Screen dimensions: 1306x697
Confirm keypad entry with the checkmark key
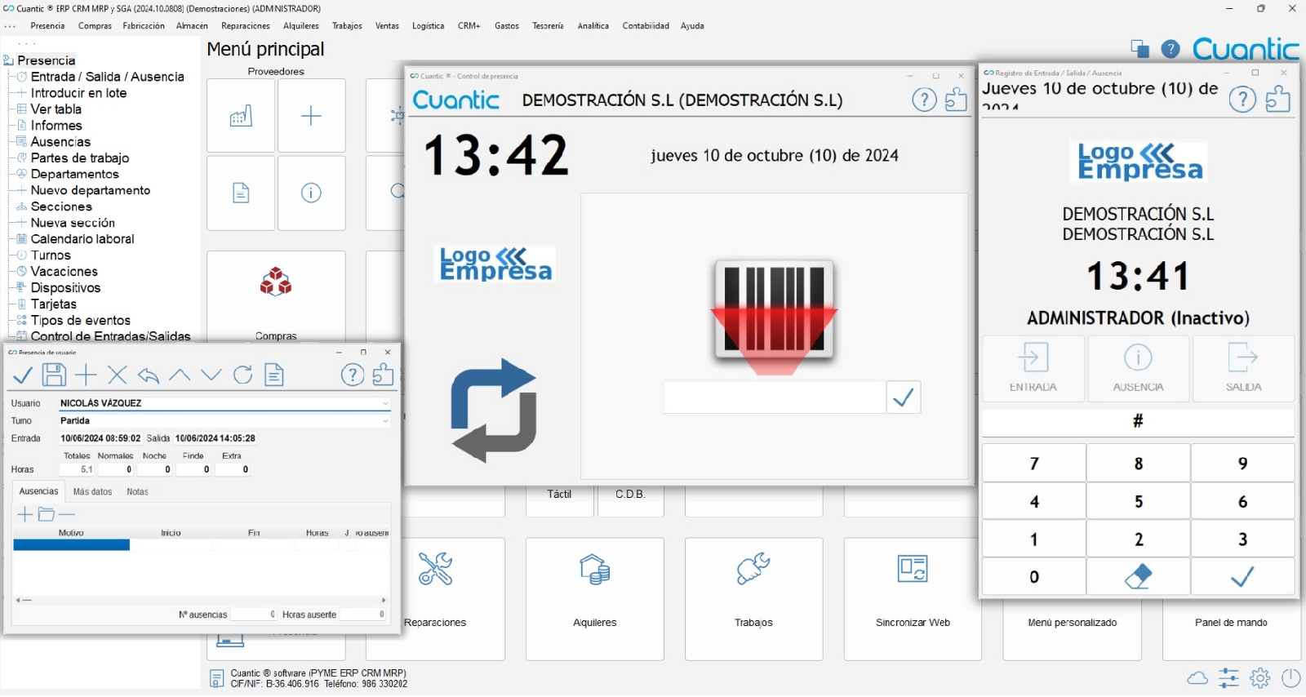pos(1242,576)
